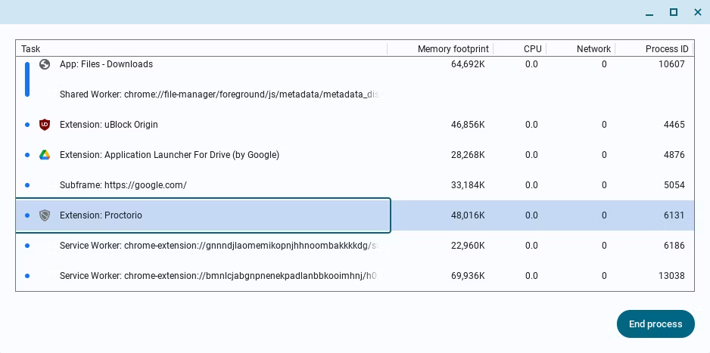Maximize the Task Manager window

point(673,12)
